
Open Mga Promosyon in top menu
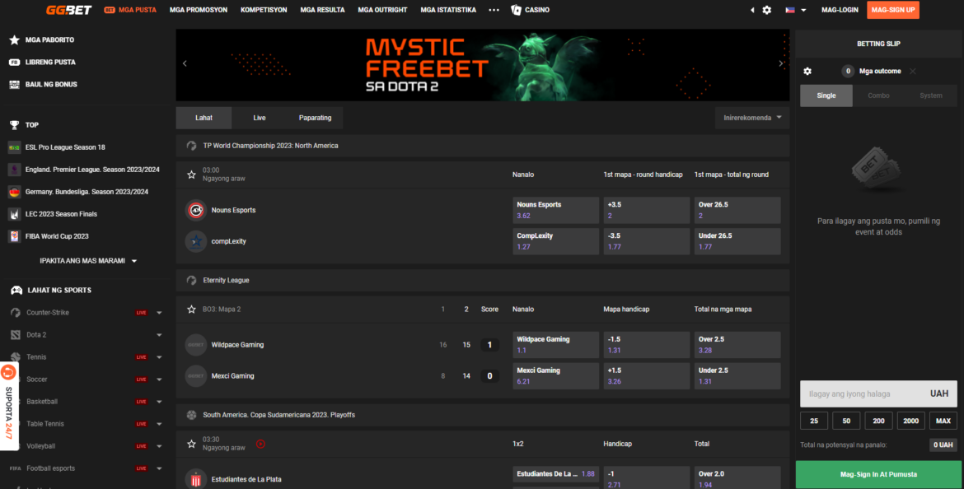pos(199,10)
